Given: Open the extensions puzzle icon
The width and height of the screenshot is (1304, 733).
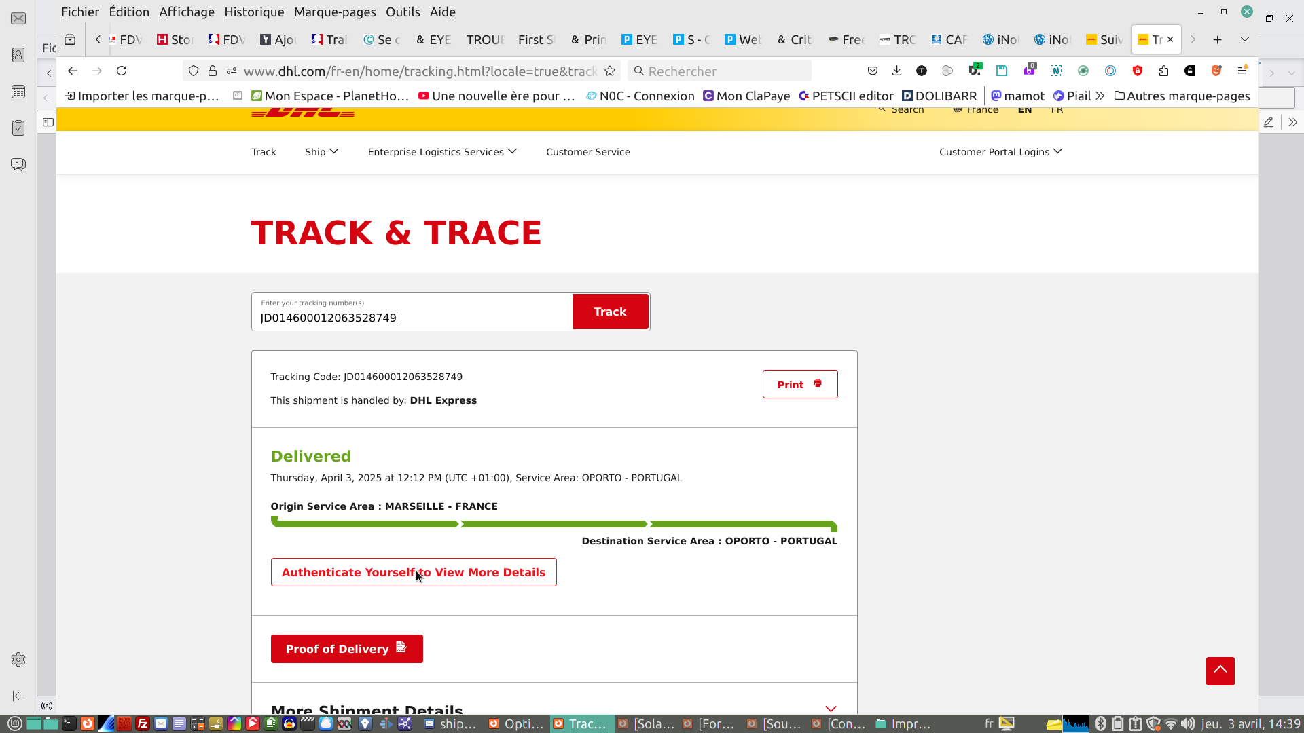Looking at the screenshot, I should [1163, 71].
